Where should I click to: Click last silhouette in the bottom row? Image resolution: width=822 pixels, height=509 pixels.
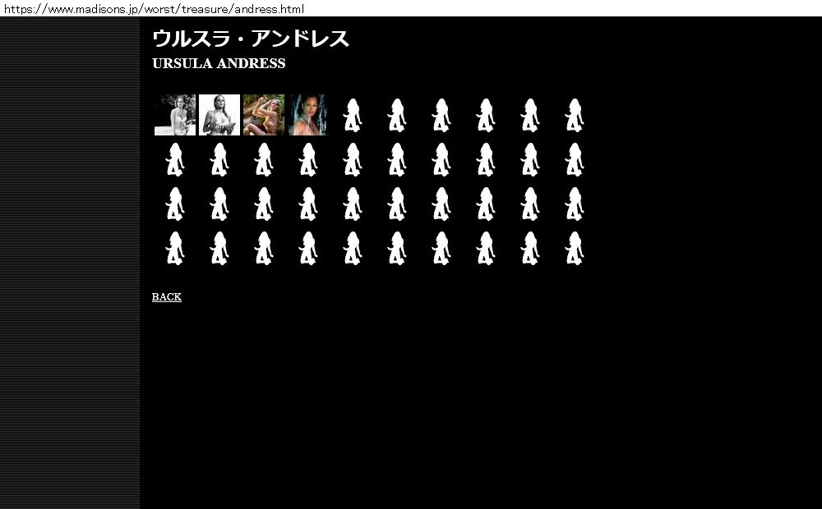(x=575, y=249)
